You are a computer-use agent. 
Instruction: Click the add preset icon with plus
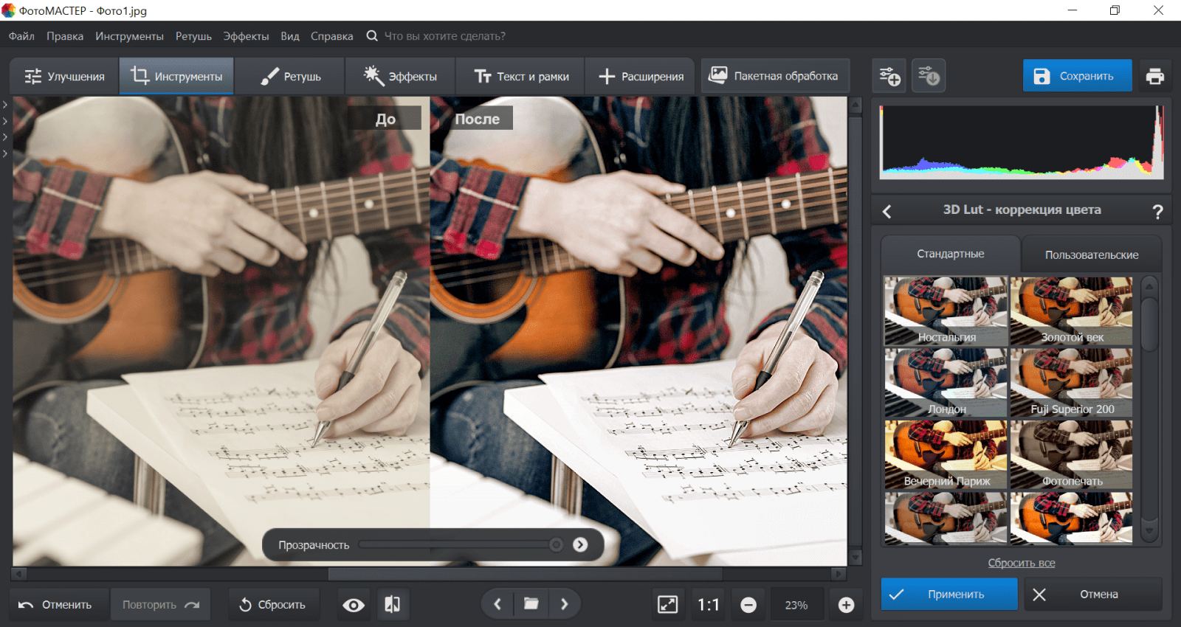890,76
